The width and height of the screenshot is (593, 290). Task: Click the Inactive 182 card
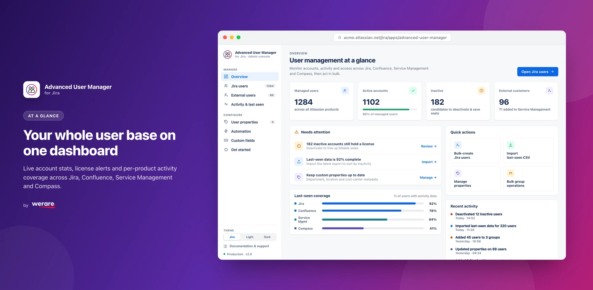click(458, 101)
